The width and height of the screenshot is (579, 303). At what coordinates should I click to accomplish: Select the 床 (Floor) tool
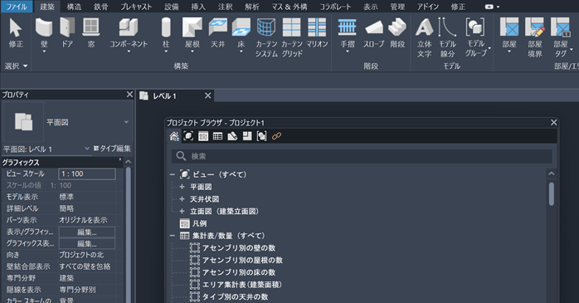click(x=241, y=32)
